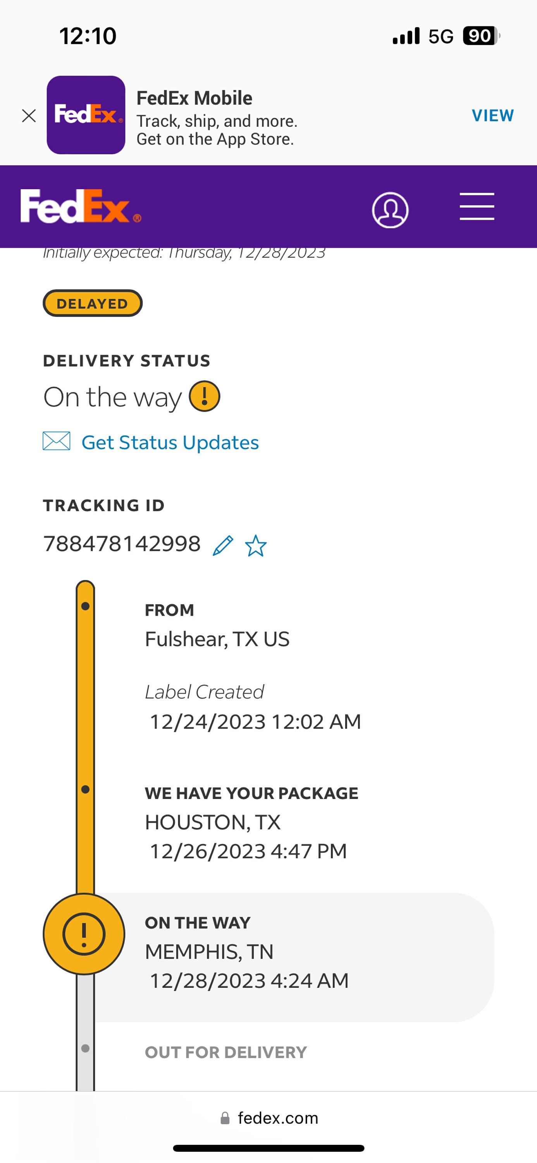Open the VIEW link for App Store

point(493,116)
